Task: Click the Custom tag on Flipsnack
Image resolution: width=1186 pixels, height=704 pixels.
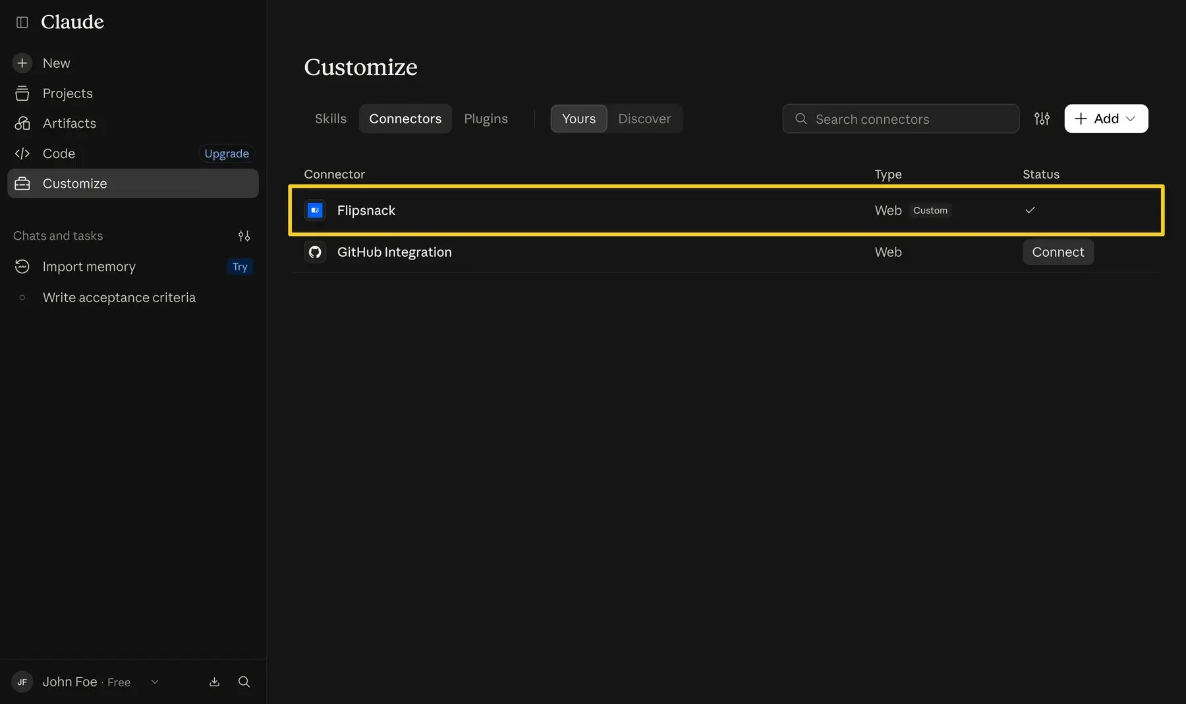Action: [x=930, y=210]
